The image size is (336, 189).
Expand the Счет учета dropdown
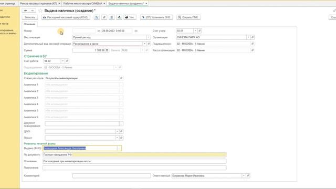195,31
